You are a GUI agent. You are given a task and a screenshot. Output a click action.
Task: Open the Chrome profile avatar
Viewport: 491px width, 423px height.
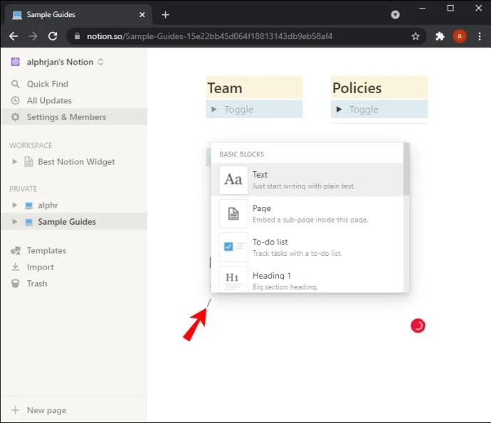click(460, 36)
